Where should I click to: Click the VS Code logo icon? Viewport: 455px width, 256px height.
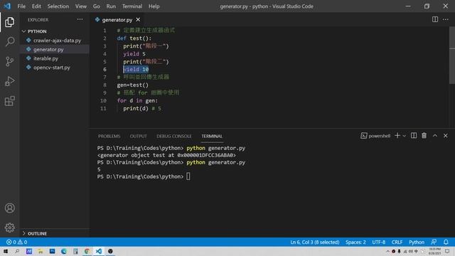click(7, 6)
